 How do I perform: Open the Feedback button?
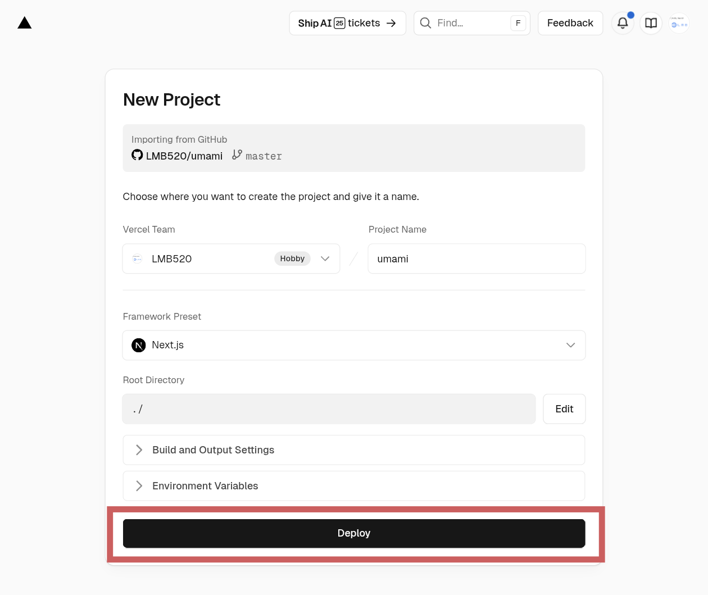(x=570, y=23)
